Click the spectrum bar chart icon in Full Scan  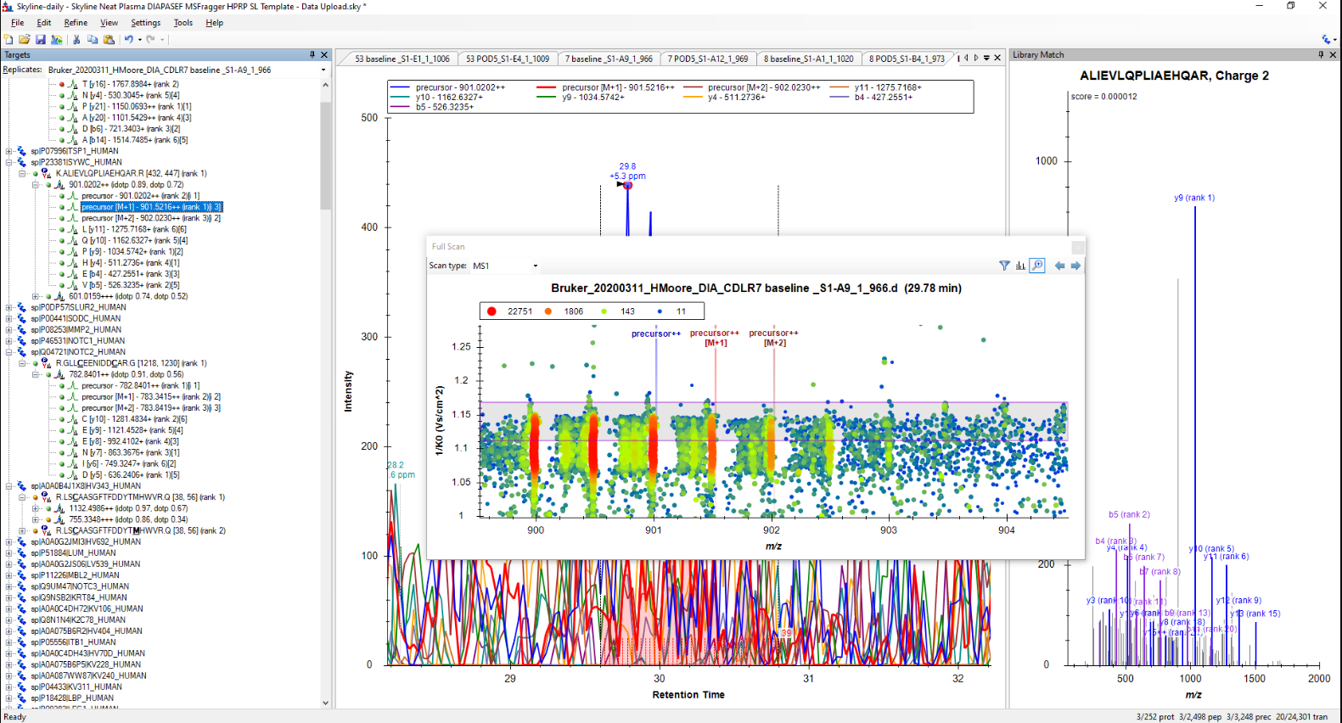pos(1020,266)
